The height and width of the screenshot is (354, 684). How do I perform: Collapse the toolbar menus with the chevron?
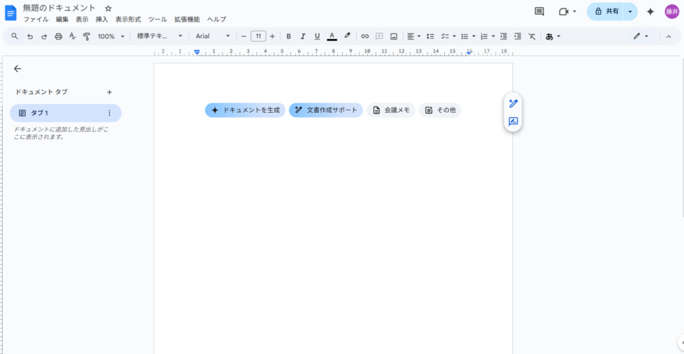668,36
